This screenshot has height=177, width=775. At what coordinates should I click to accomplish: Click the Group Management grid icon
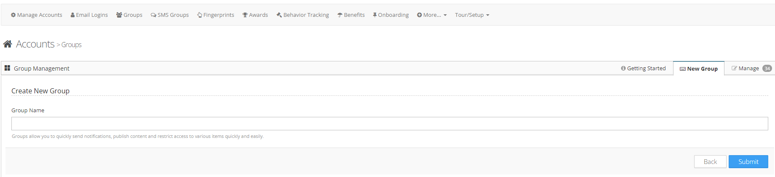click(7, 68)
